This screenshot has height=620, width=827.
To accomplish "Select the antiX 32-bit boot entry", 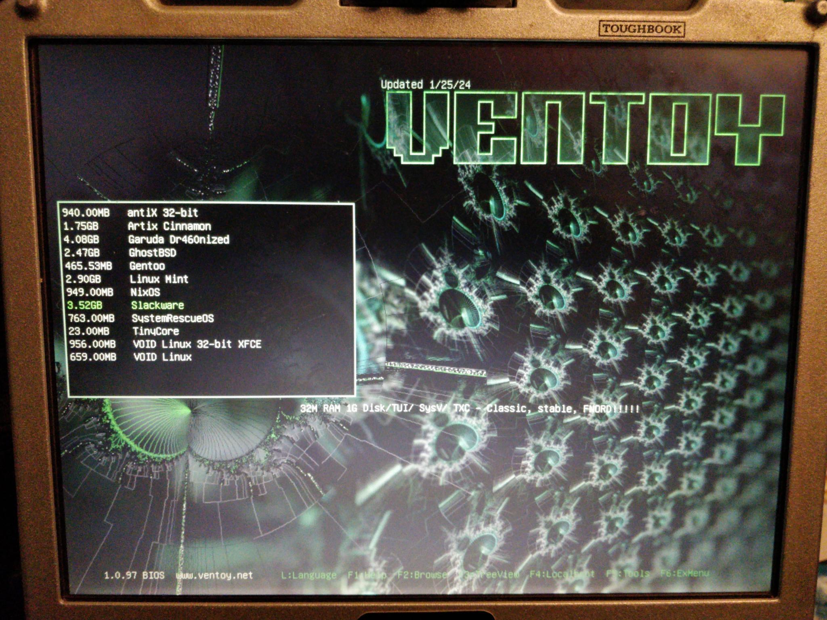I will click(x=206, y=213).
